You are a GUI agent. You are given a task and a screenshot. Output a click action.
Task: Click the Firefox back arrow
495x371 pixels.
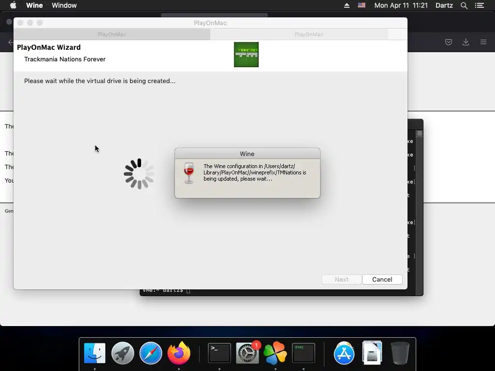11,42
